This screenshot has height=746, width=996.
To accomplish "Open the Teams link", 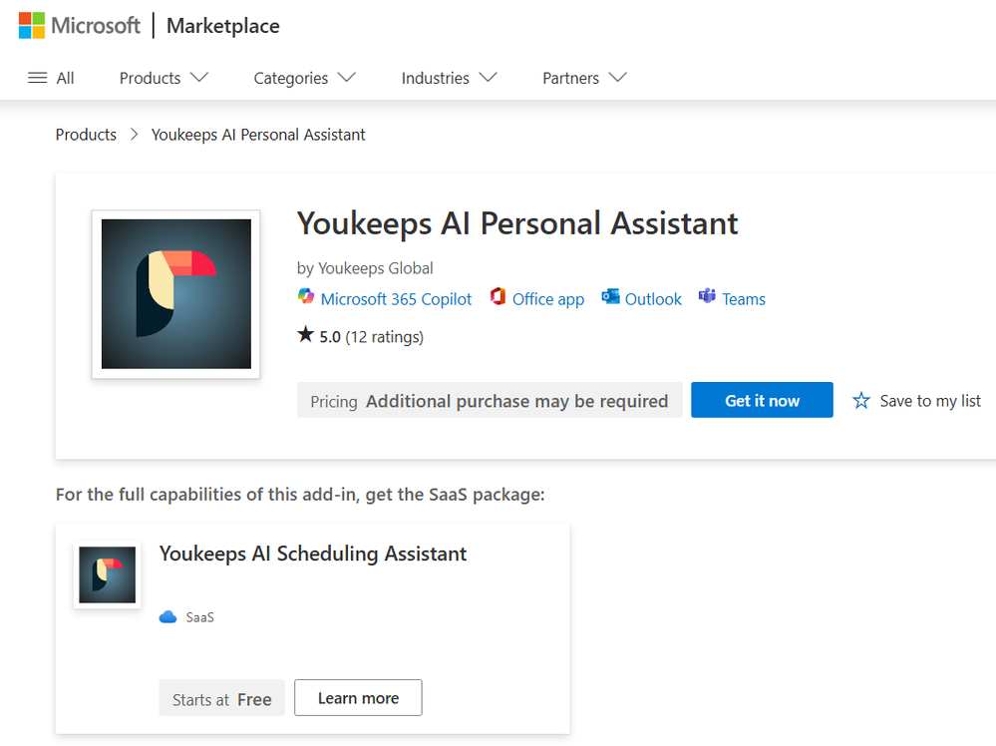I will pos(743,298).
